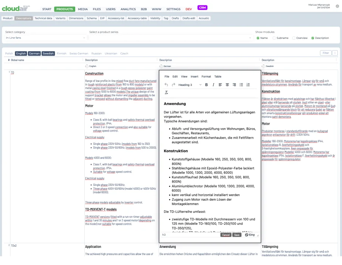342x265 pixels.
Task: Open the editor File menu
Action: click(167, 77)
